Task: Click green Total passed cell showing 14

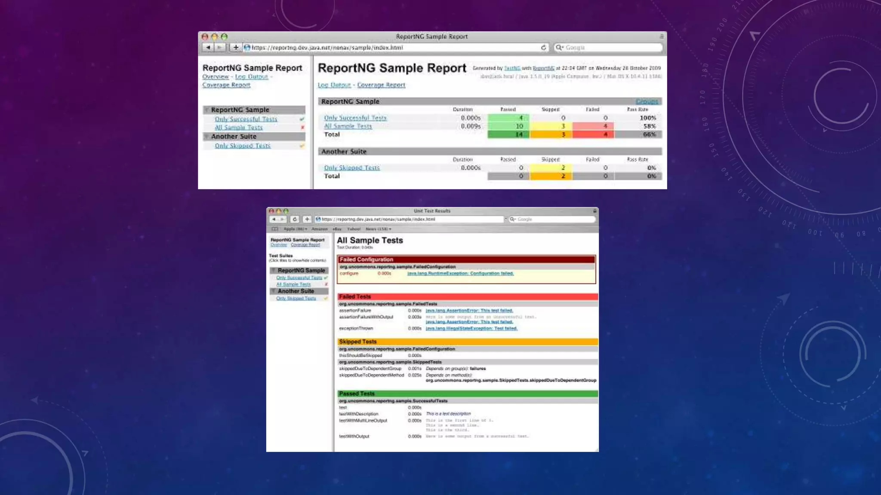Action: [x=508, y=134]
